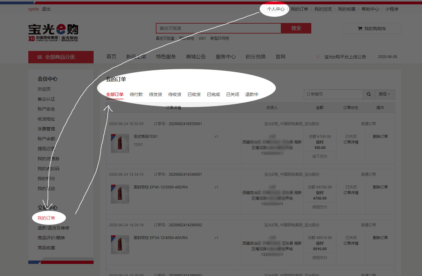
Task: Open 积分兑换 navigation item
Action: tap(256, 57)
